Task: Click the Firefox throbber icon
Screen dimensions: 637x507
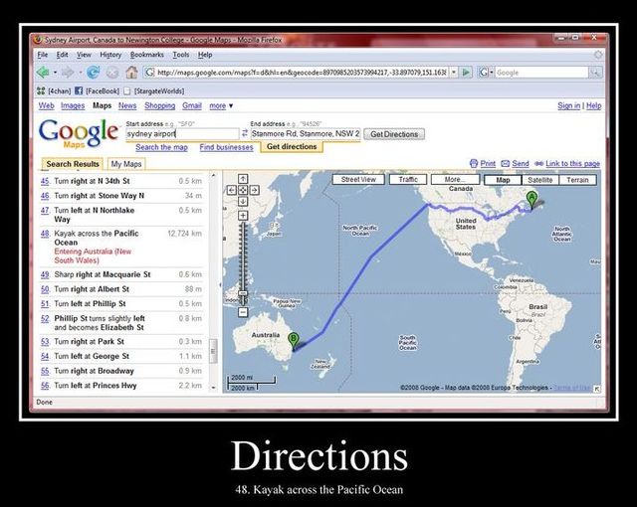Action: coord(598,55)
